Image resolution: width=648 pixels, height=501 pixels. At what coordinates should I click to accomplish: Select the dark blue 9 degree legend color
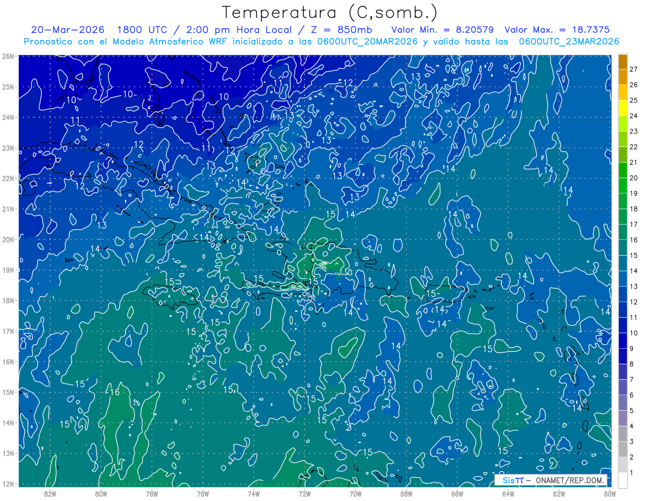pos(623,341)
